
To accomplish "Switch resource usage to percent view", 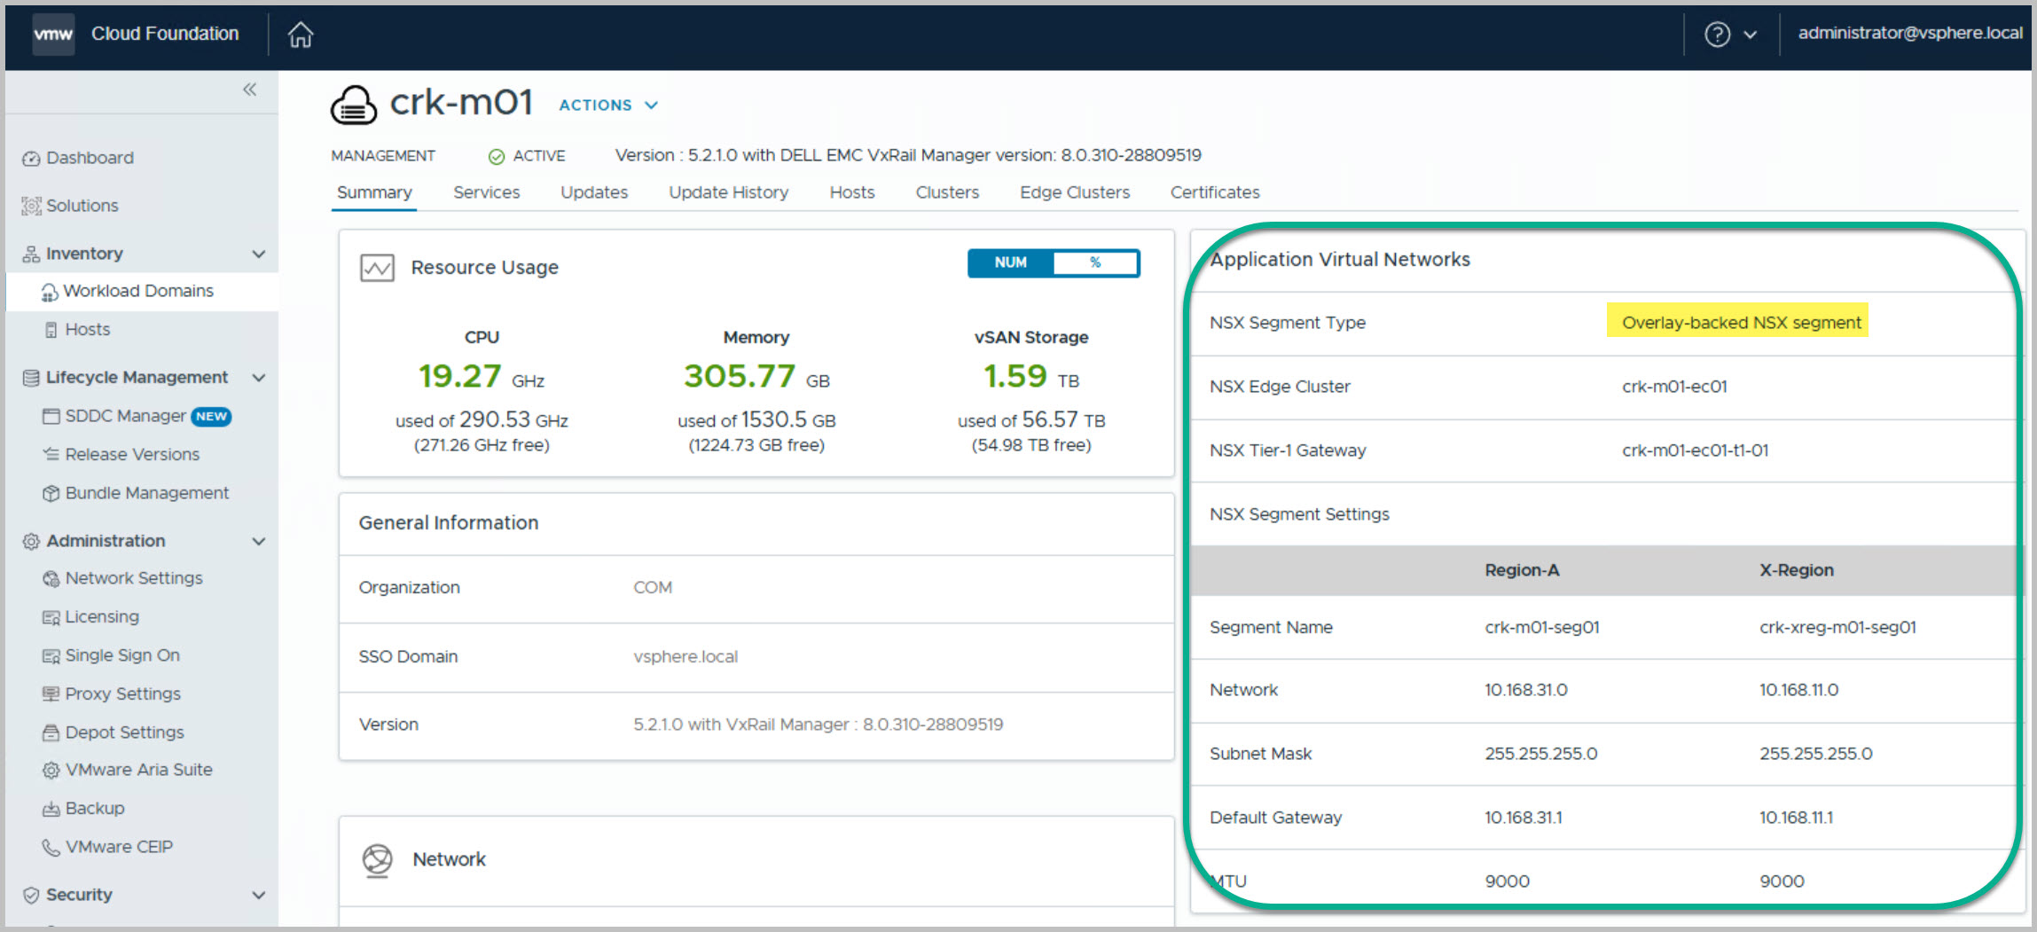I will pyautogui.click(x=1095, y=263).
